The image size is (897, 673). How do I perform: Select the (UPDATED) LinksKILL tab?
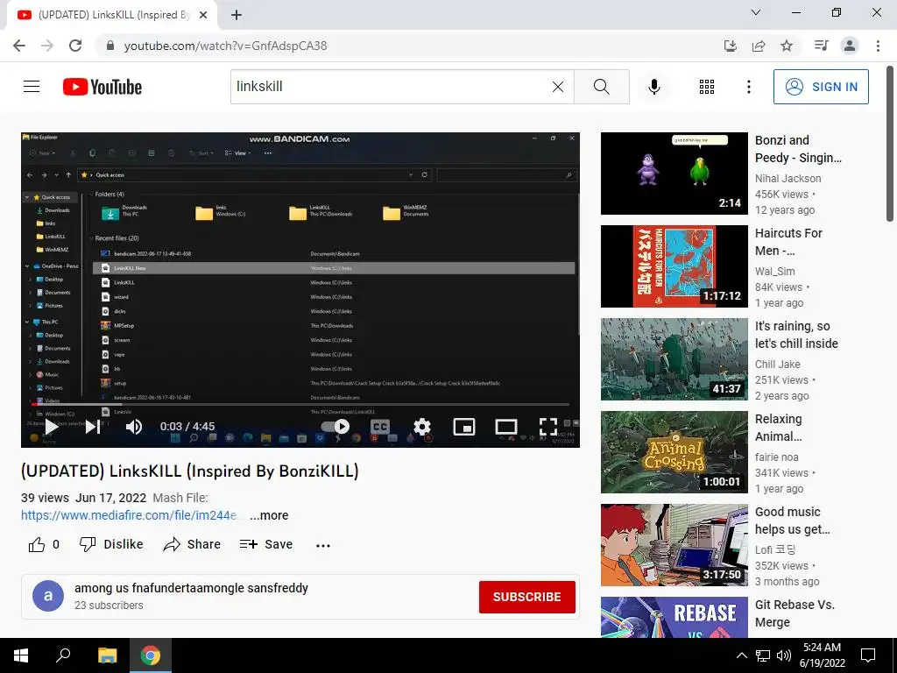112,15
